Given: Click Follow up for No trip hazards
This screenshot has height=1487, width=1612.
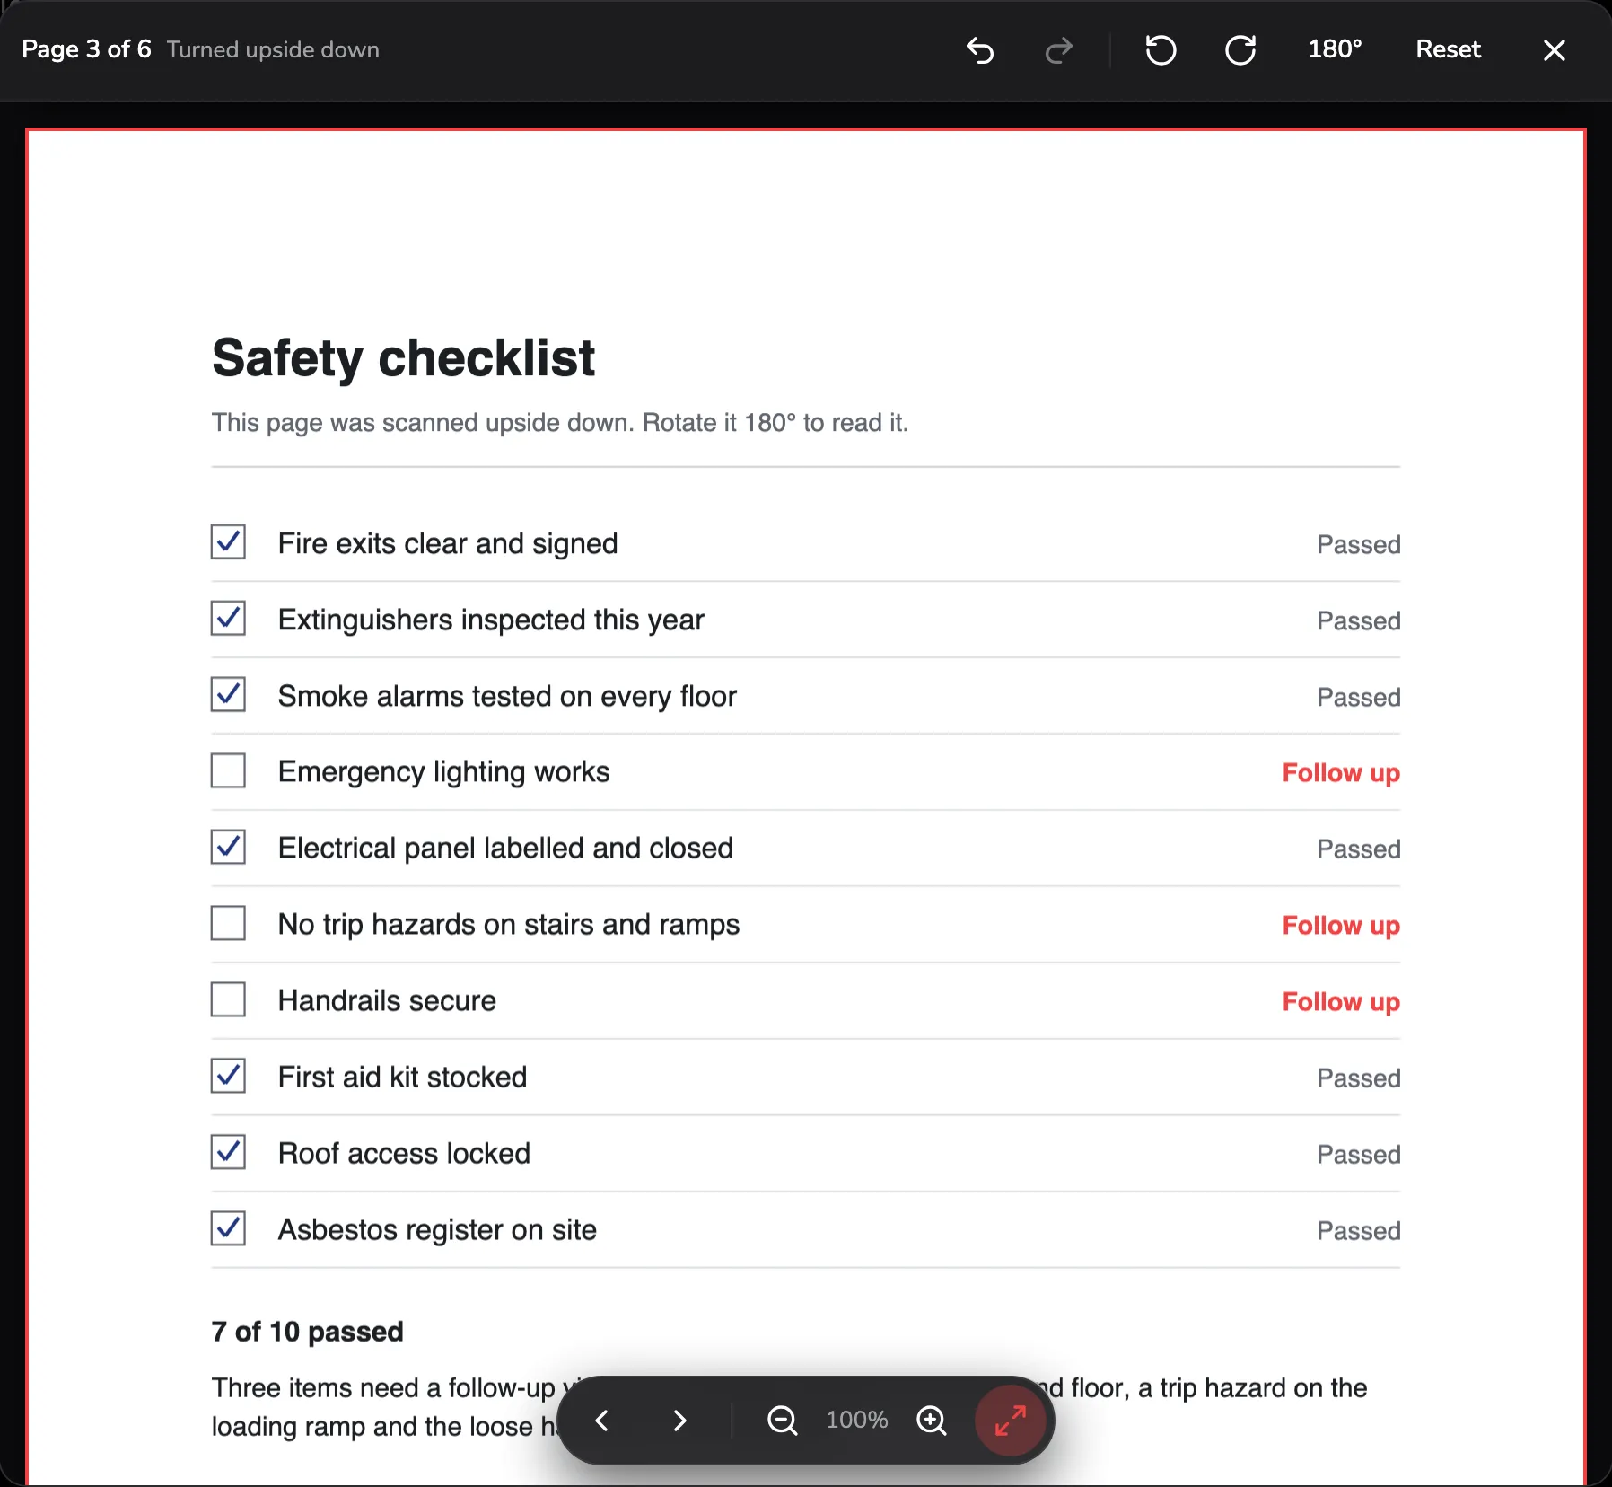Looking at the screenshot, I should (x=1341, y=926).
